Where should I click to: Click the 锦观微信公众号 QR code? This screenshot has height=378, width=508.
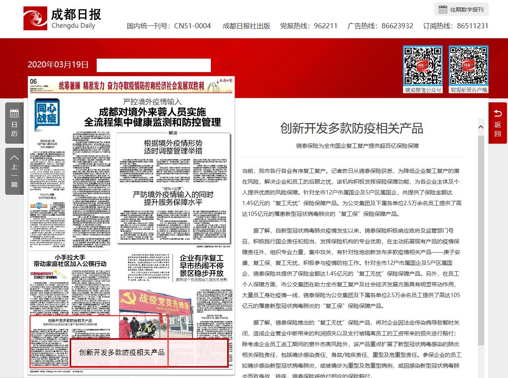(422, 65)
